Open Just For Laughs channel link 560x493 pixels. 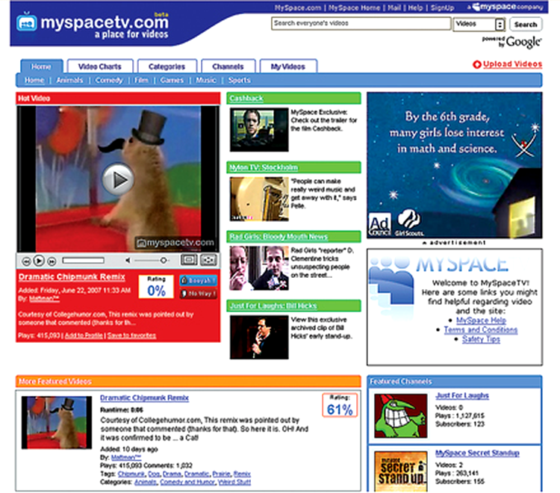(462, 395)
